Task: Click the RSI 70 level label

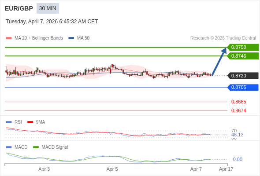Action: 234,131
